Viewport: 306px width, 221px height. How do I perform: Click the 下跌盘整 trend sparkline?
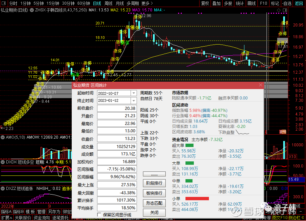click(x=242, y=132)
